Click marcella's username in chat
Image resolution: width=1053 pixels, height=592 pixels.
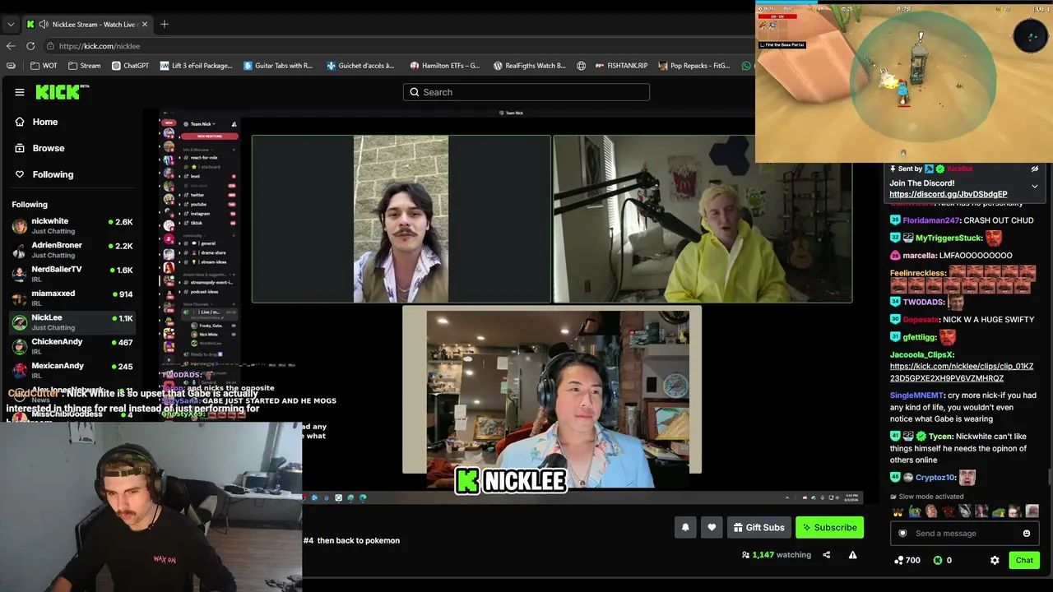click(x=920, y=256)
